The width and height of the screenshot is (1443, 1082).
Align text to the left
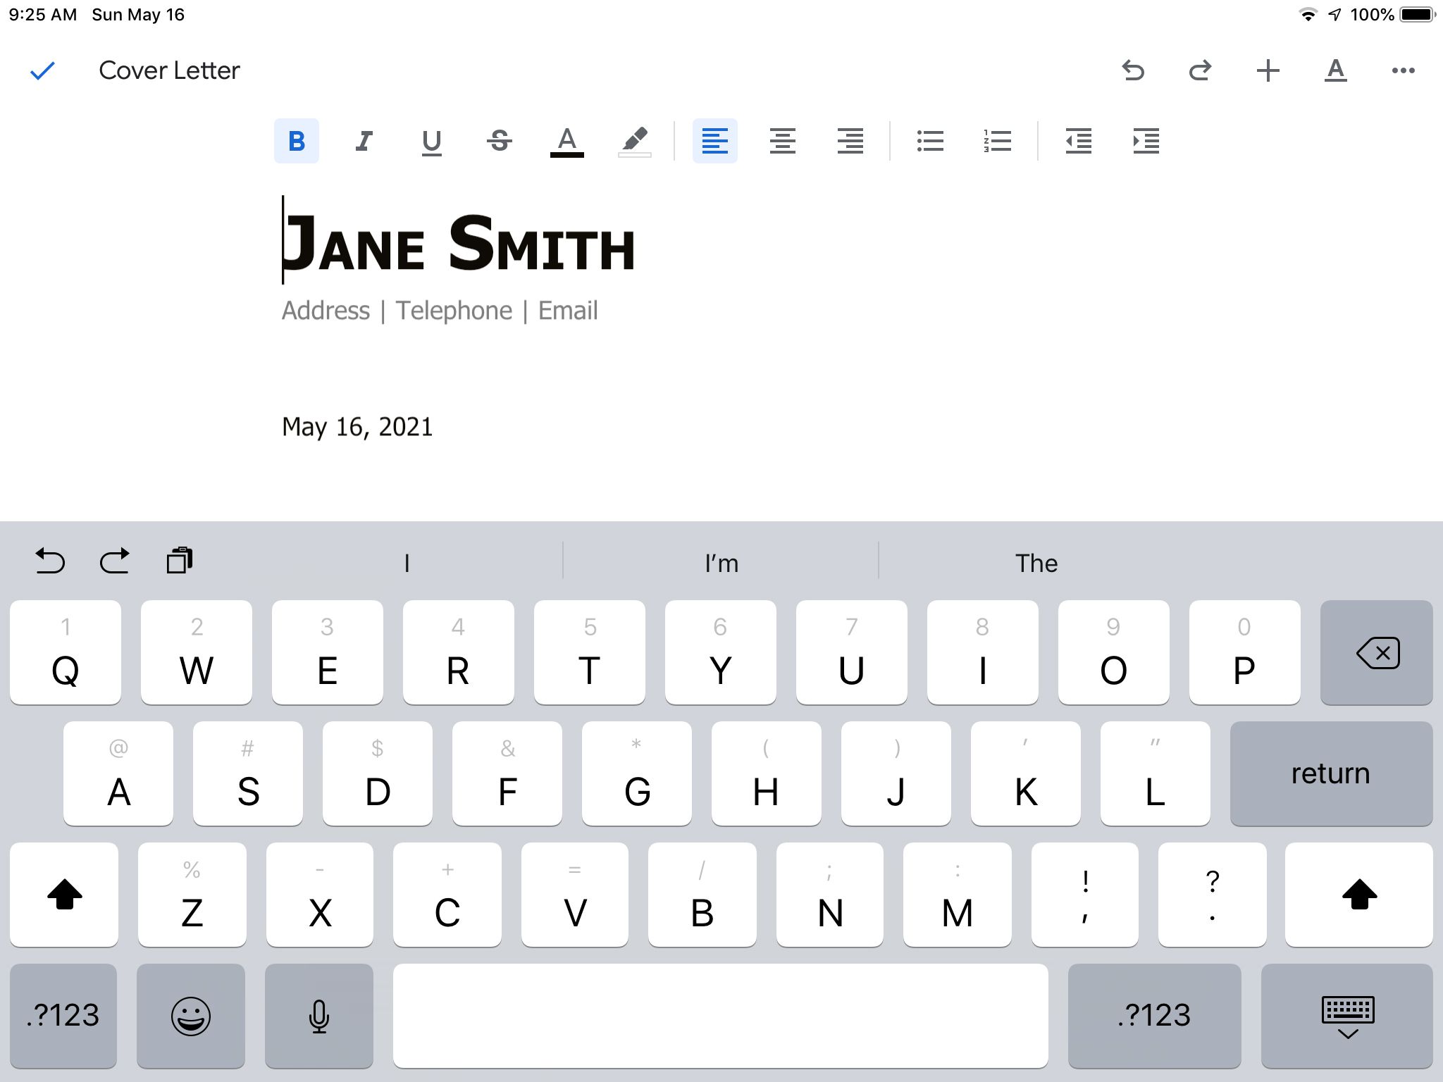click(715, 141)
